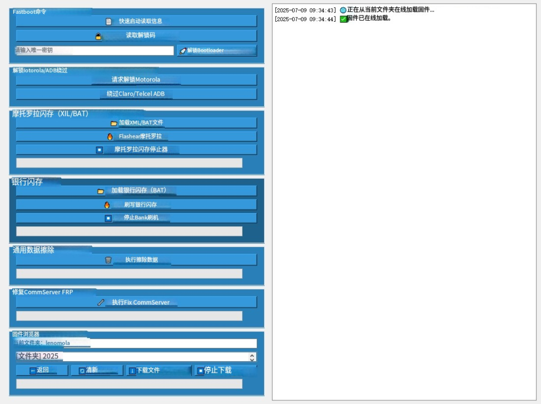
Task: Click the stop icon on 停止Bank刷机
Action: pos(108,218)
